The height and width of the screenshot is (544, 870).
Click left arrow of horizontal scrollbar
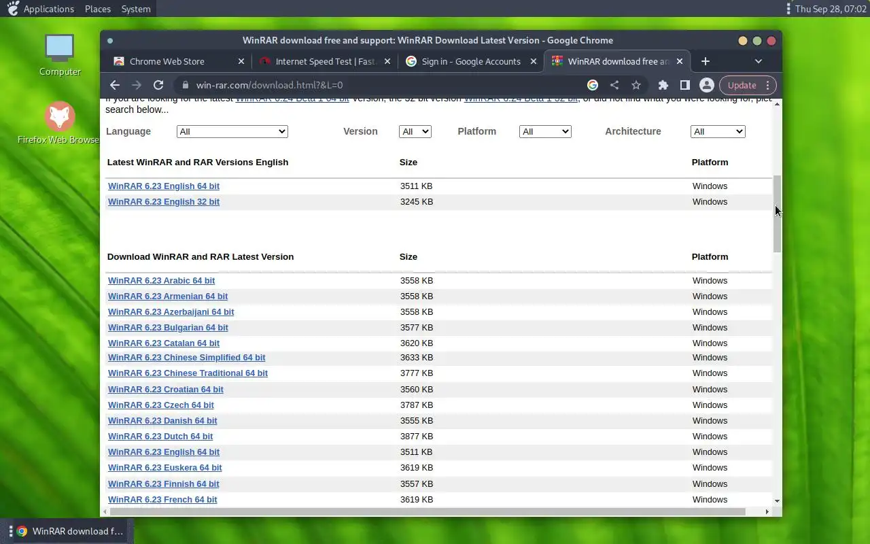[x=105, y=511]
